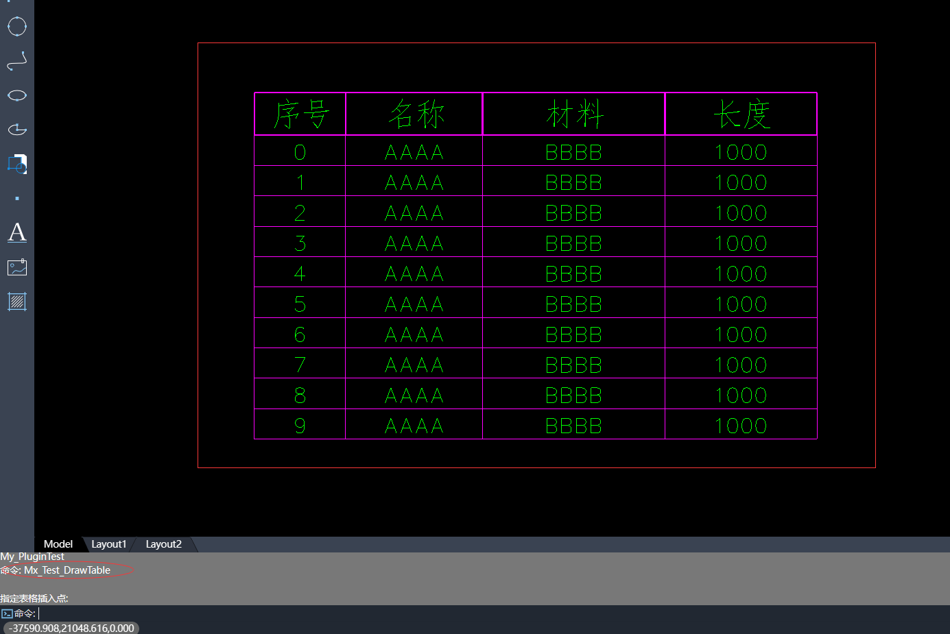The height and width of the screenshot is (634, 950).
Task: Click AAAA in row 9
Action: coord(414,426)
